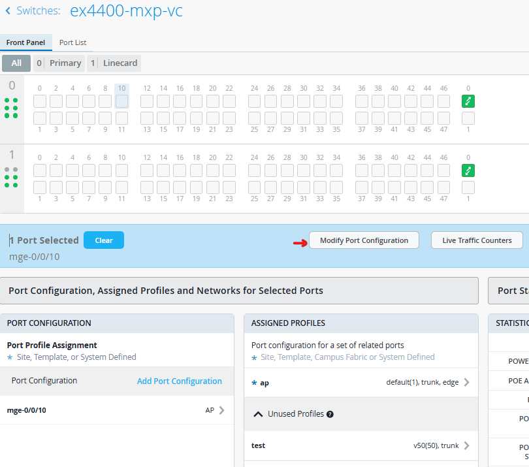Click Add Port Configuration link
This screenshot has width=529, height=467.
[180, 381]
